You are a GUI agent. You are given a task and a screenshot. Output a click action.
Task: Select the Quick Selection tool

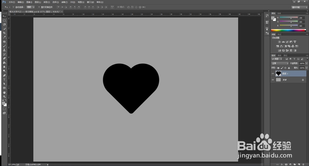click(x=4, y=29)
